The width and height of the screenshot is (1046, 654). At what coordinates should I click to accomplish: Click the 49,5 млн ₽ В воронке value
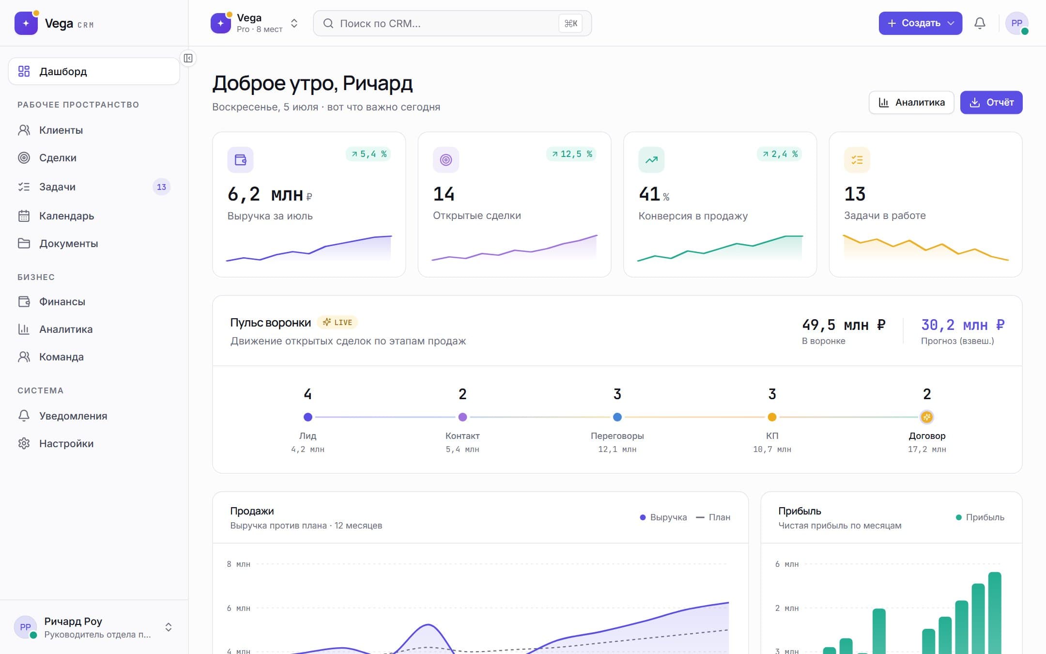click(844, 325)
